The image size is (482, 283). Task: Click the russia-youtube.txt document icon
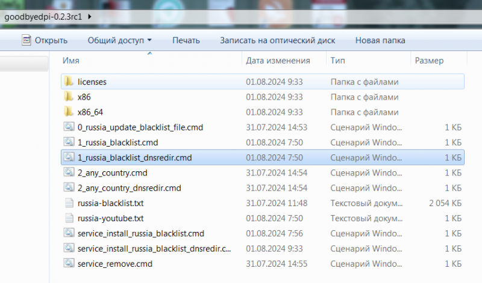[x=69, y=218]
